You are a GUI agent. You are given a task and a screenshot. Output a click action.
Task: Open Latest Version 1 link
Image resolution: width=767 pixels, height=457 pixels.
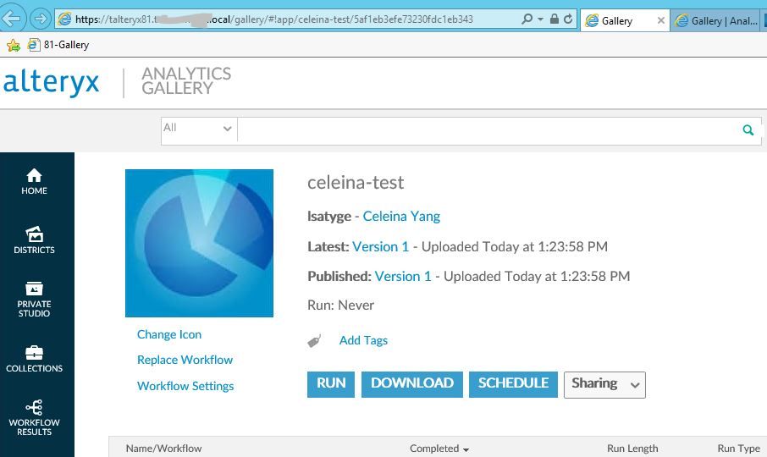click(380, 246)
